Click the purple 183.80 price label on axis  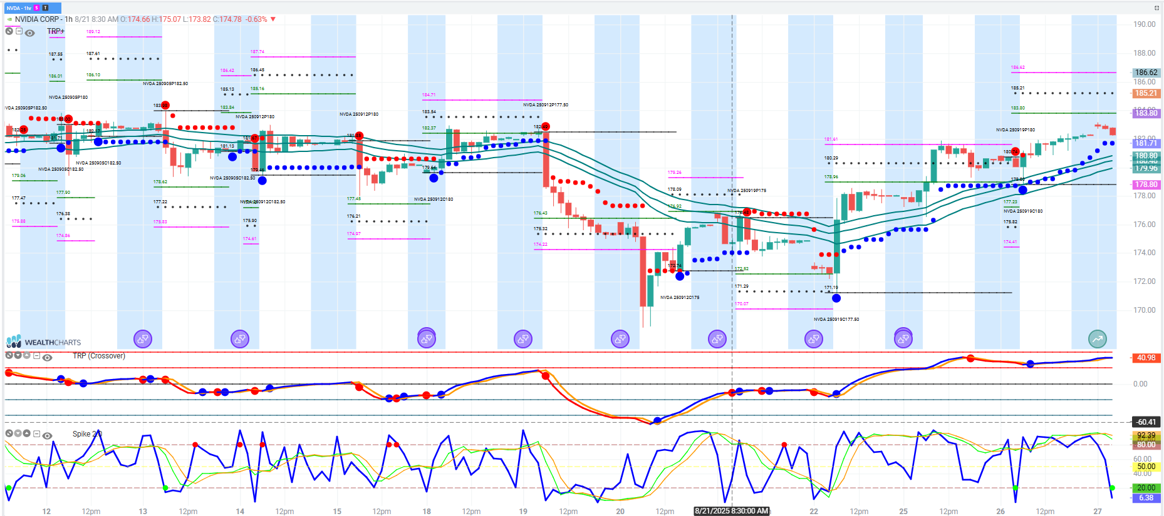(1146, 113)
